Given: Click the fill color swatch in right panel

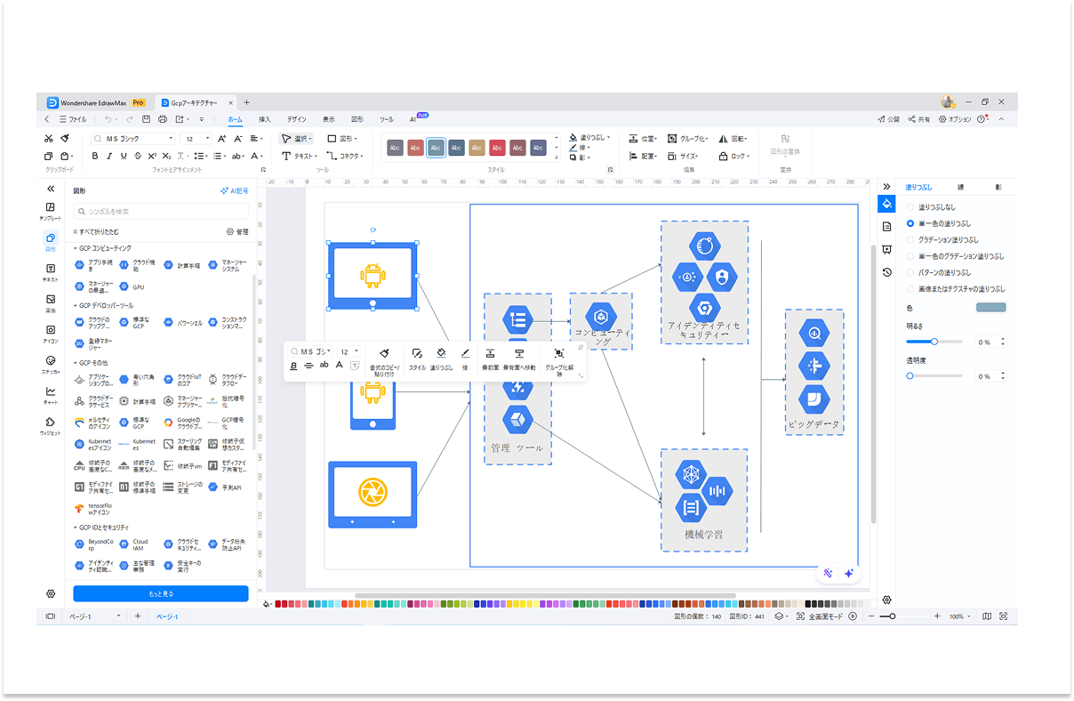Looking at the screenshot, I should [x=990, y=308].
